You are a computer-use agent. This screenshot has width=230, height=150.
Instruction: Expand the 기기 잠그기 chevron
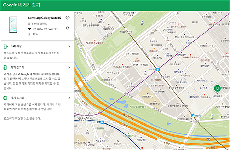(x=69, y=67)
